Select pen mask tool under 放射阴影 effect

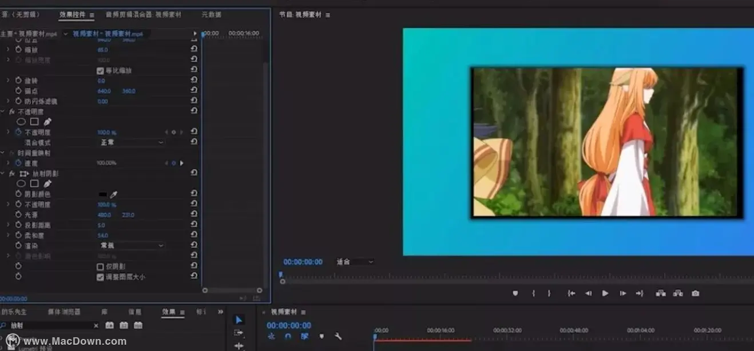click(47, 184)
